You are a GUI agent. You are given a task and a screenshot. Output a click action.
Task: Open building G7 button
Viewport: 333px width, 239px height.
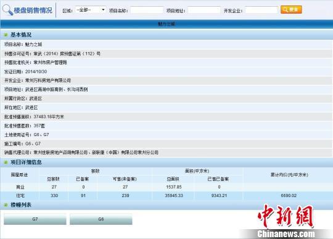[35, 219]
